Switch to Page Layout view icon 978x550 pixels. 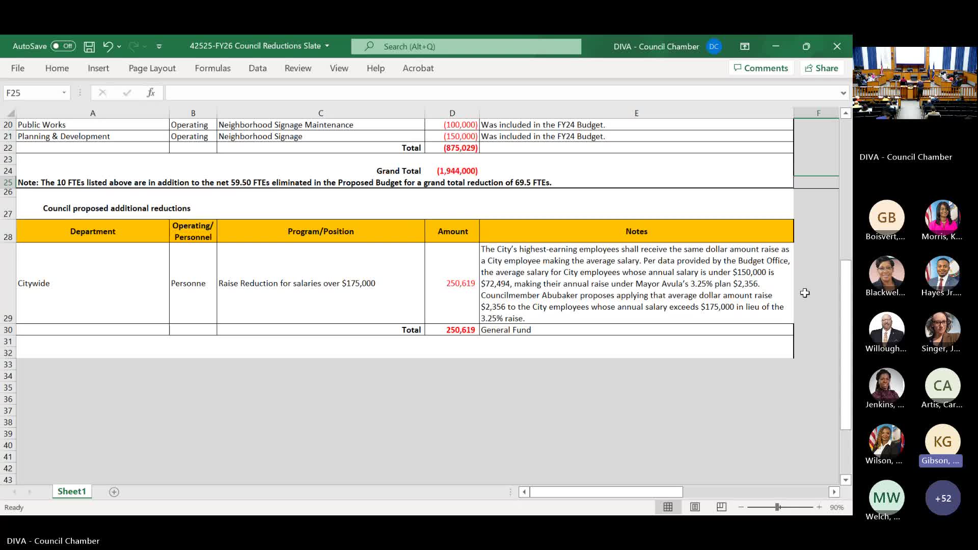(695, 507)
